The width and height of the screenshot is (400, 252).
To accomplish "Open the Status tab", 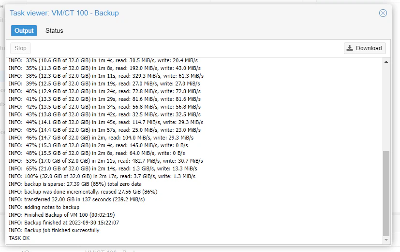I will pos(54,30).
